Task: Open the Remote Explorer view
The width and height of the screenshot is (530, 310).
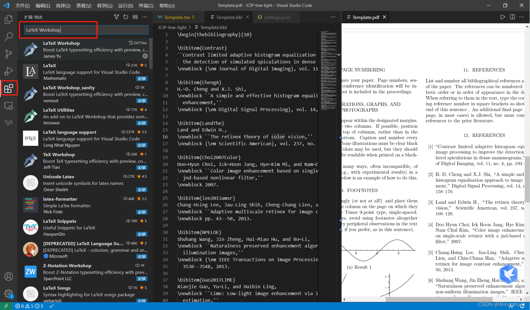Action: click(9, 106)
